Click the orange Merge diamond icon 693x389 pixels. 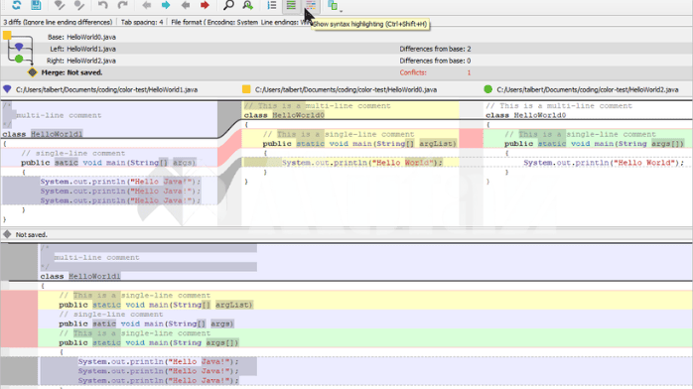(x=32, y=72)
